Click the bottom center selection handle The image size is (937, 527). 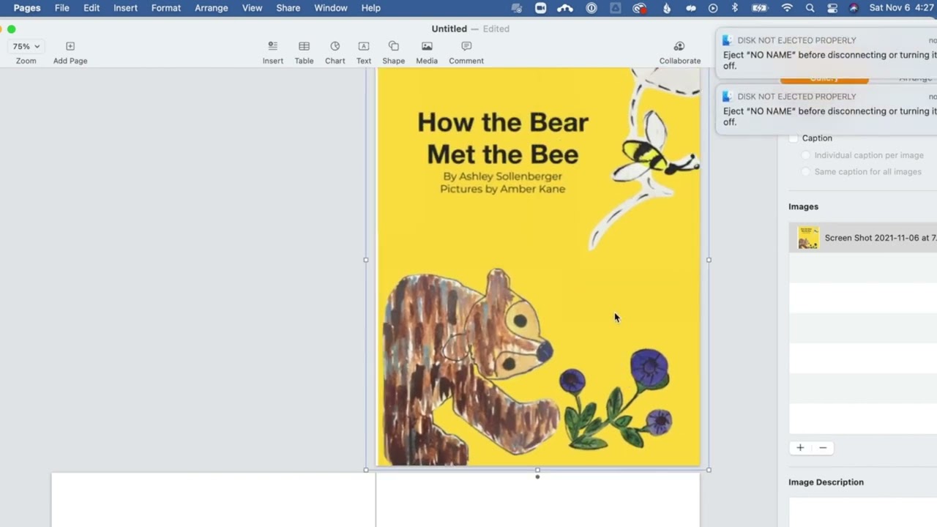537,470
